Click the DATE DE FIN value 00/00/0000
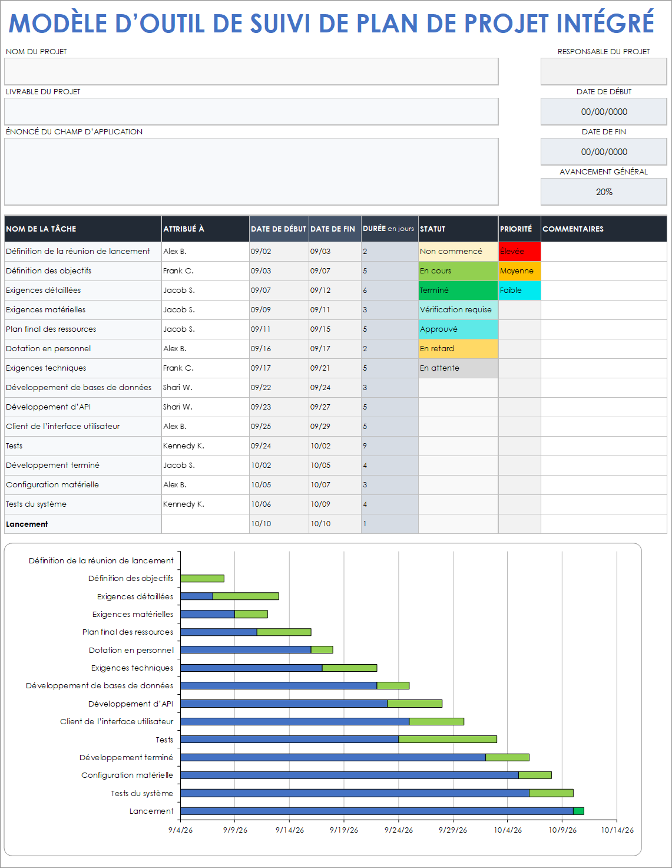The image size is (672, 868). [603, 151]
